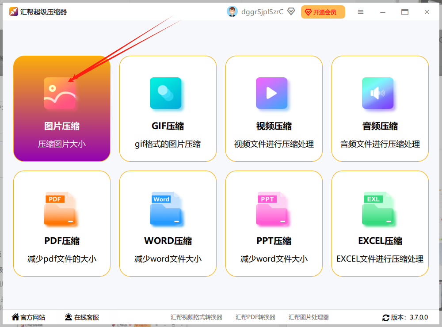Open the PPT压缩 pink folder icon

pos(272,209)
